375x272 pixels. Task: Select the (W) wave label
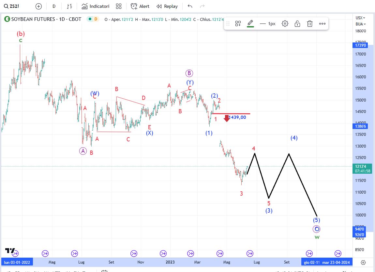(95, 93)
